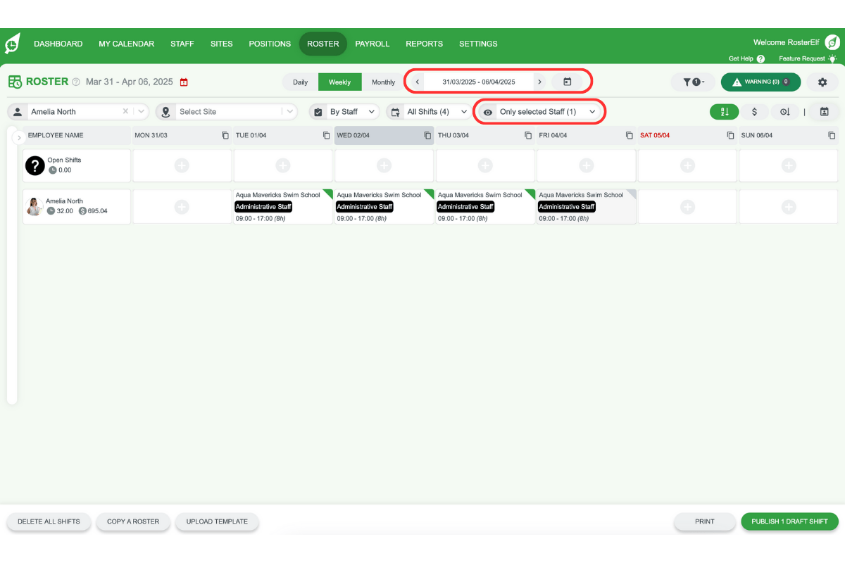Select the Weekly view toggle
This screenshot has width=845, height=563.
339,82
